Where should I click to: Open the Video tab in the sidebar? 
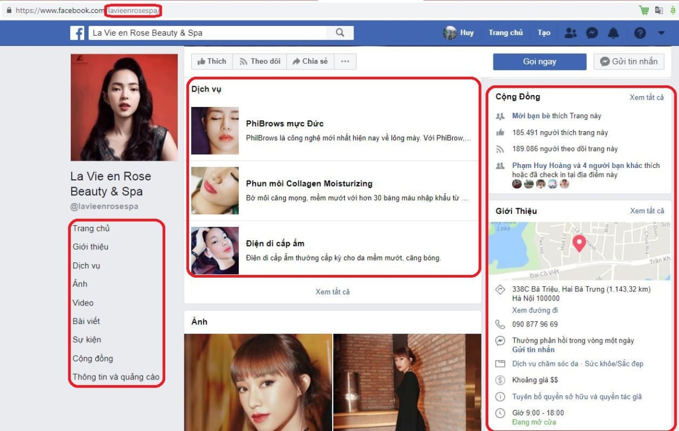click(83, 303)
